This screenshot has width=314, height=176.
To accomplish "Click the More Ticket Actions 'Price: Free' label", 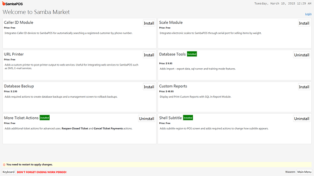I will coord(10,123).
